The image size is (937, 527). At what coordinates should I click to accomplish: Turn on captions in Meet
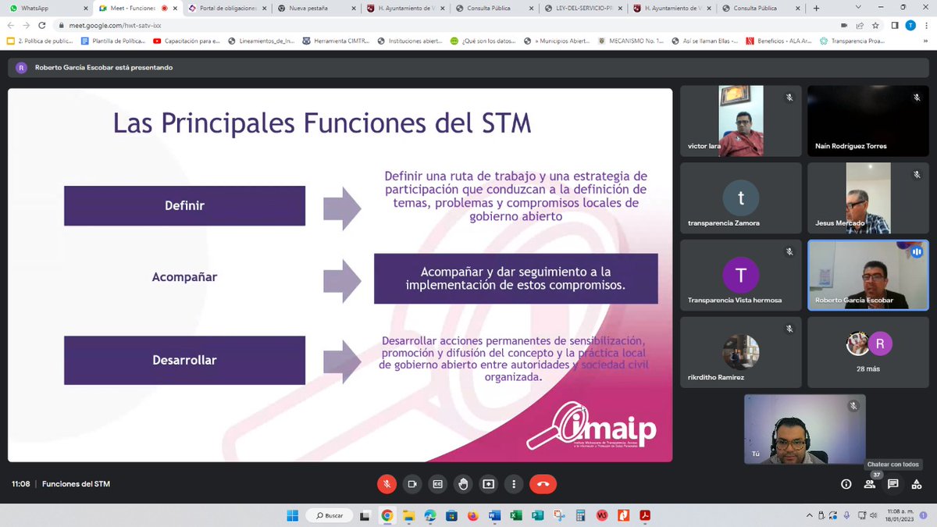[438, 484]
